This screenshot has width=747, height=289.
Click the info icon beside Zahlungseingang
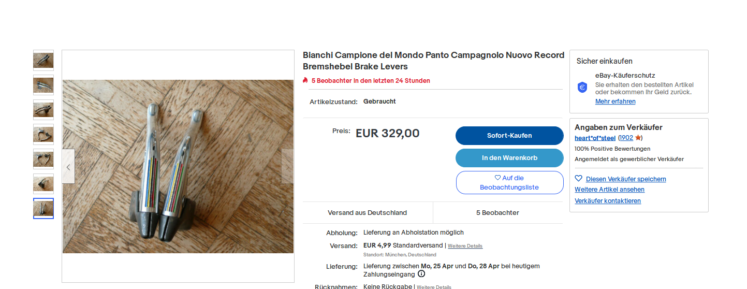[421, 274]
